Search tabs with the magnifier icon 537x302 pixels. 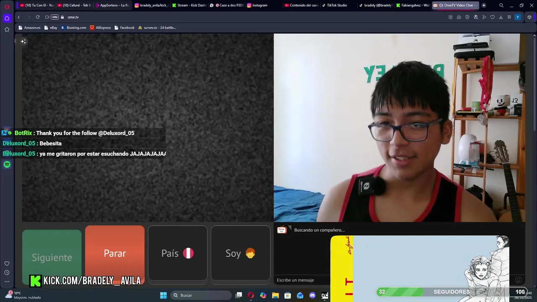click(x=501, y=5)
